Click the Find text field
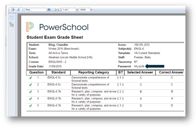The height and width of the screenshot is (128, 196). click(35, 10)
